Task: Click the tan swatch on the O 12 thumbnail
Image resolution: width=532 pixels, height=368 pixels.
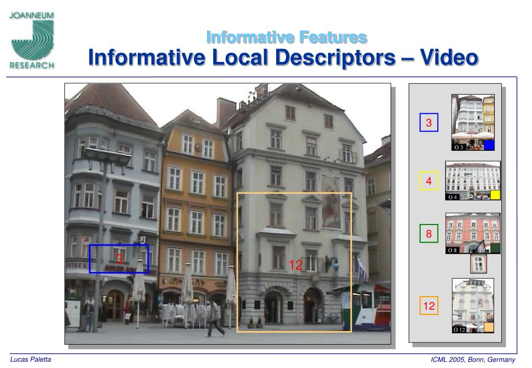Action: 488,327
